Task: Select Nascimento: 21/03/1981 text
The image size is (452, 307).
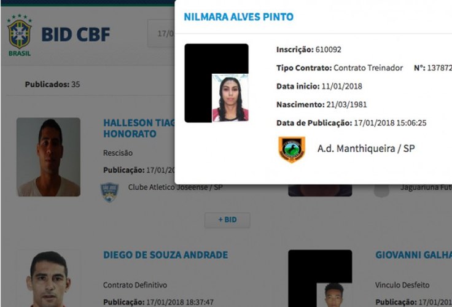Action: (x=322, y=104)
